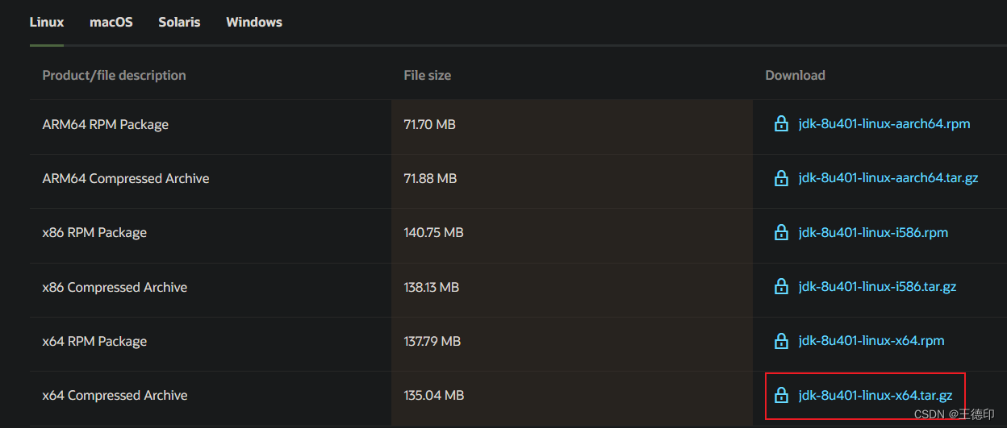
Task: Switch to the macOS tab
Action: click(111, 22)
